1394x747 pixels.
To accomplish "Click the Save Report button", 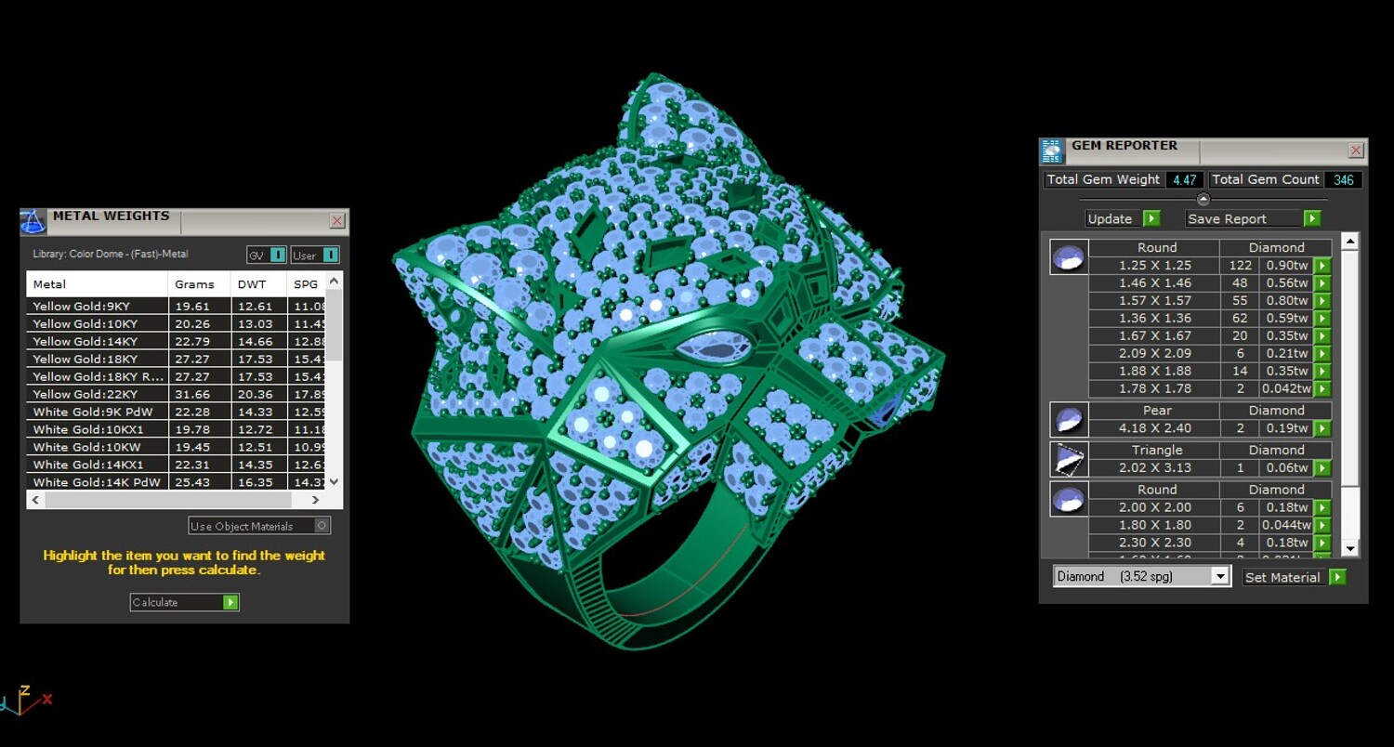I will click(x=1254, y=218).
